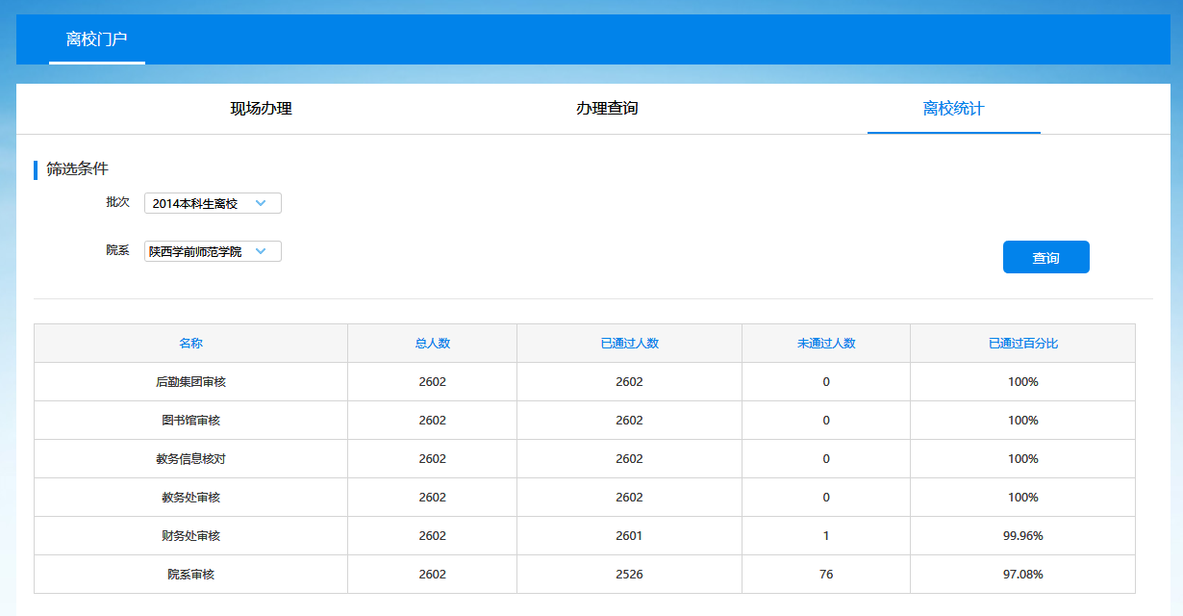Select the 院系审核 row name
Image resolution: width=1183 pixels, height=616 pixels.
click(x=190, y=575)
